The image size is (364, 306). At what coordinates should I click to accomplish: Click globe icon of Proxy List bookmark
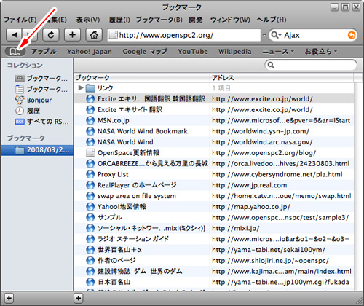[x=90, y=174]
